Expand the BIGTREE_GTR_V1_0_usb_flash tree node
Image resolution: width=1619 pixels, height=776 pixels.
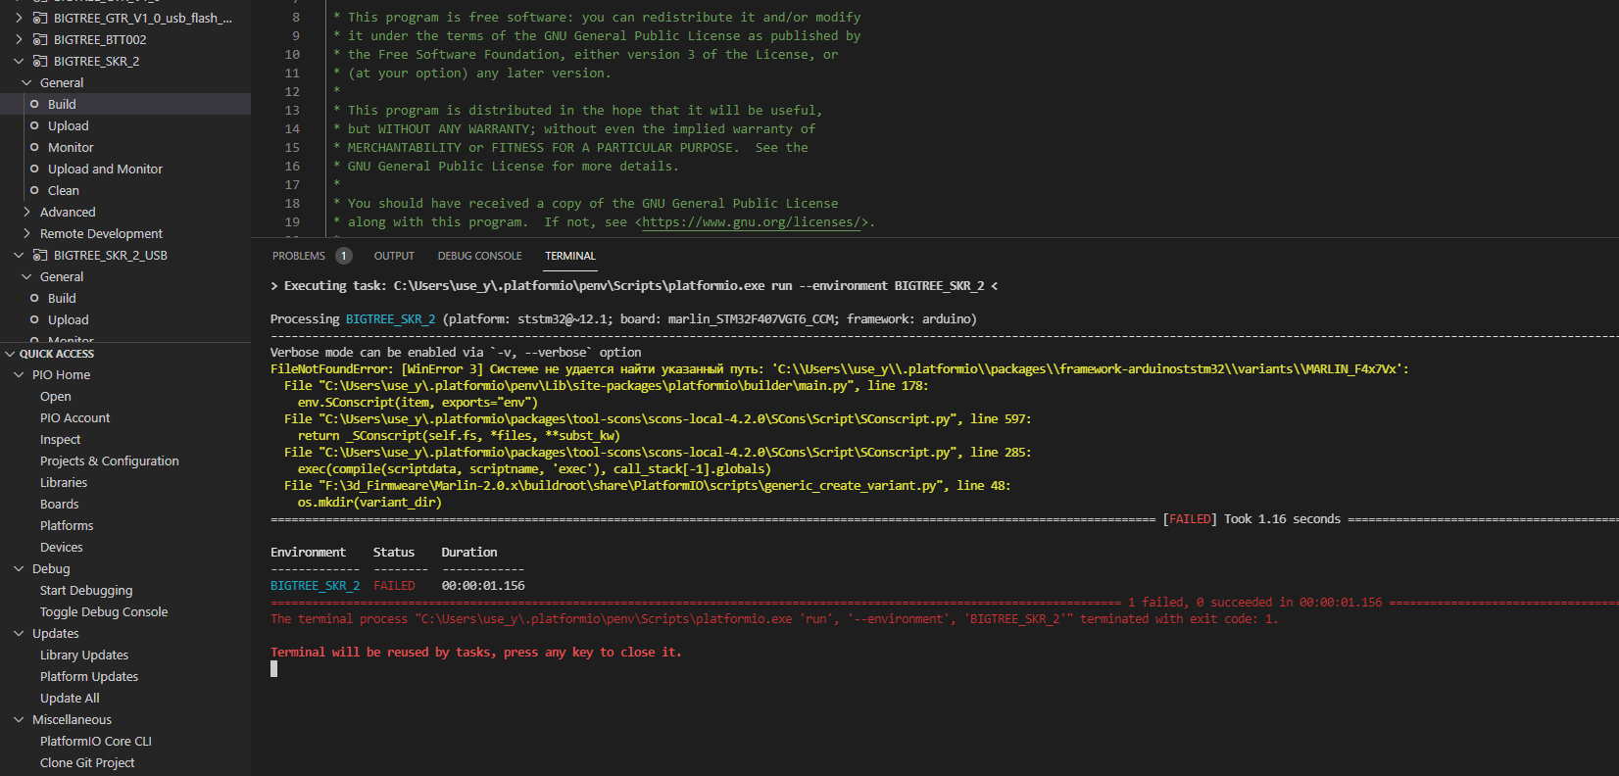[x=19, y=18]
